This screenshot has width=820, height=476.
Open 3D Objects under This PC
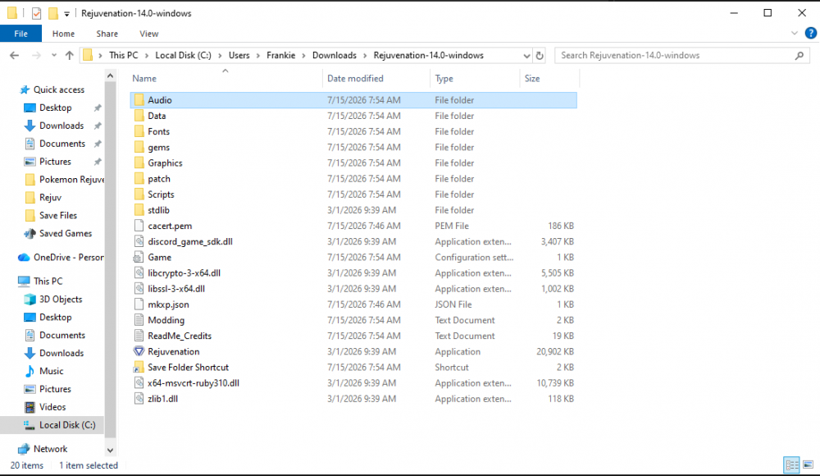61,299
